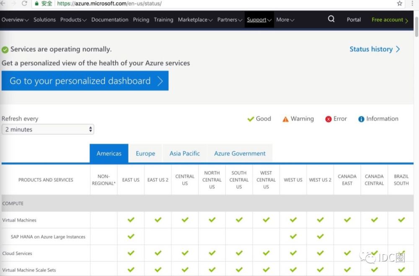The height and width of the screenshot is (276, 419).
Task: Open Pricing in the navigation bar
Action: [x=141, y=20]
